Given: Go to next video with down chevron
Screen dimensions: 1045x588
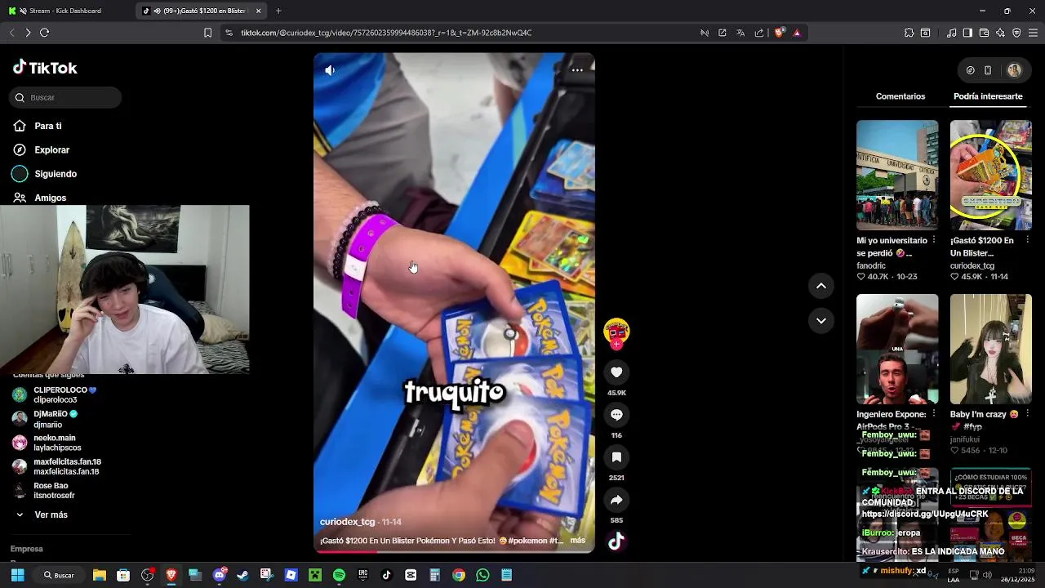Looking at the screenshot, I should (821, 321).
